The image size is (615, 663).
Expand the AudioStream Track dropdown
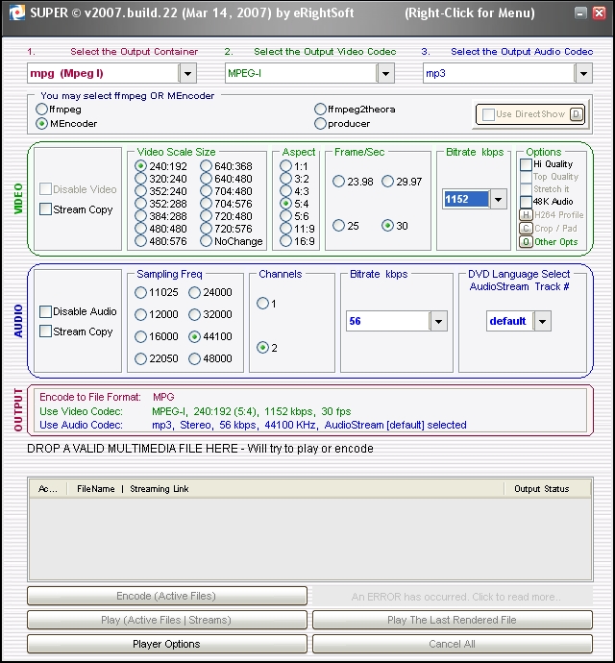tap(542, 321)
